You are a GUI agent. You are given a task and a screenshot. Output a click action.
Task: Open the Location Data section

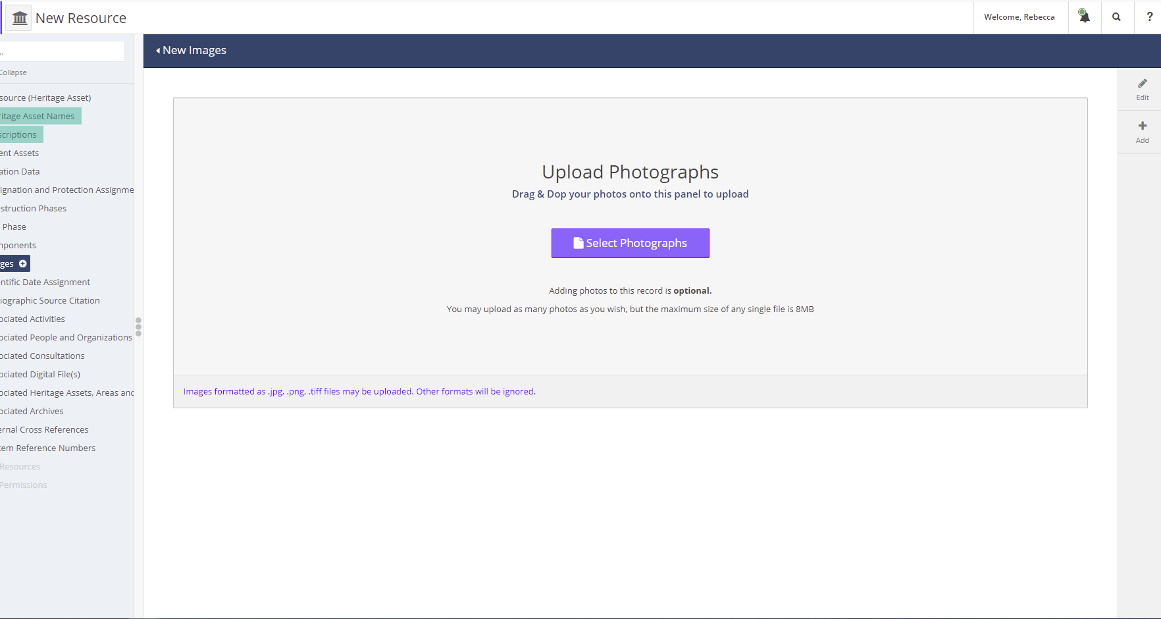(x=20, y=171)
